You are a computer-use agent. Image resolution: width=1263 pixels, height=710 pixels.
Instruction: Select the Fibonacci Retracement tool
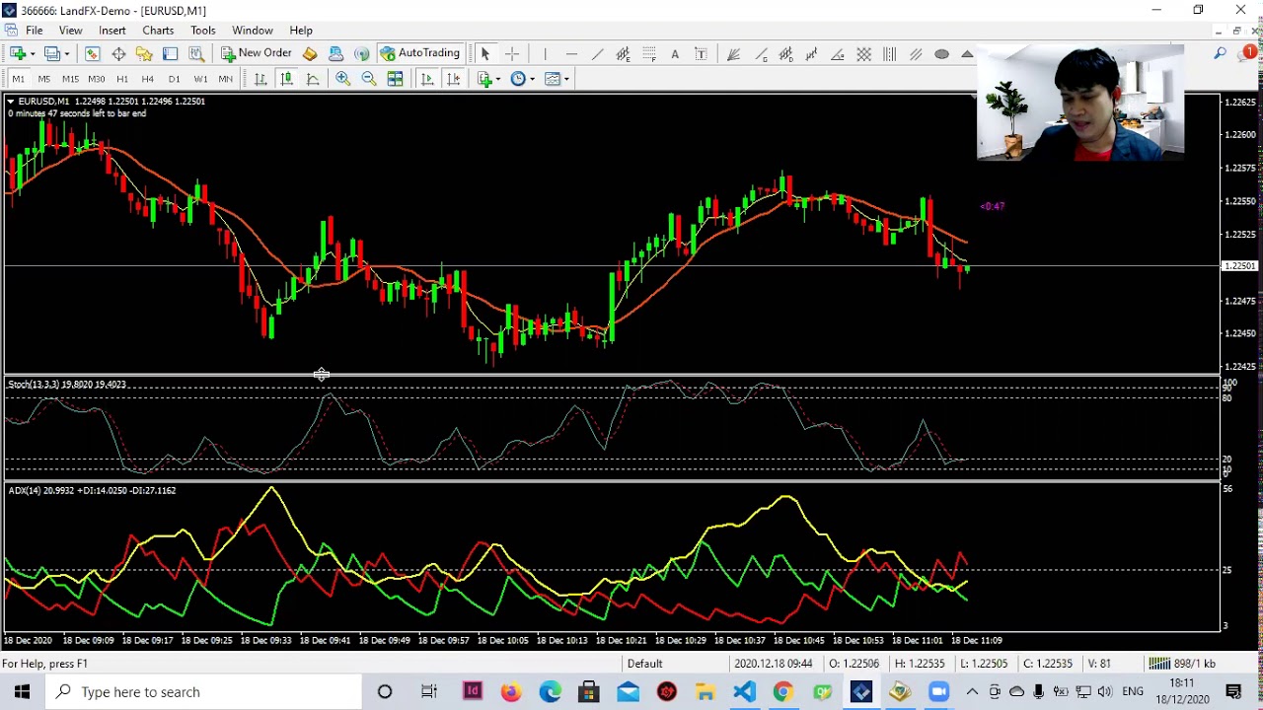[x=649, y=54]
